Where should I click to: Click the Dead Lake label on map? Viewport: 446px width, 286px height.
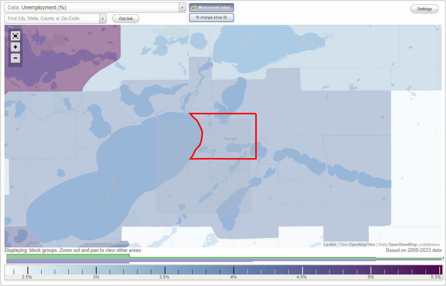tap(100, 56)
